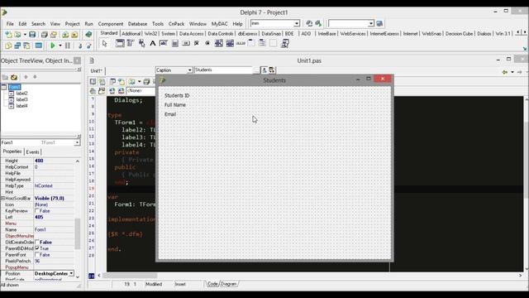
Task: Select the MainMenu component in the palette
Action: (x=131, y=43)
